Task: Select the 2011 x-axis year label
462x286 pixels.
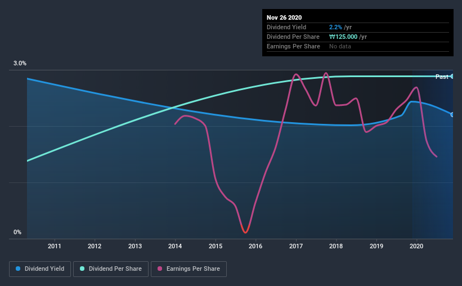Action: point(55,246)
